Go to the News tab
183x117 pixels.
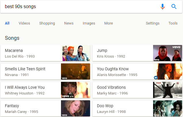(69, 23)
